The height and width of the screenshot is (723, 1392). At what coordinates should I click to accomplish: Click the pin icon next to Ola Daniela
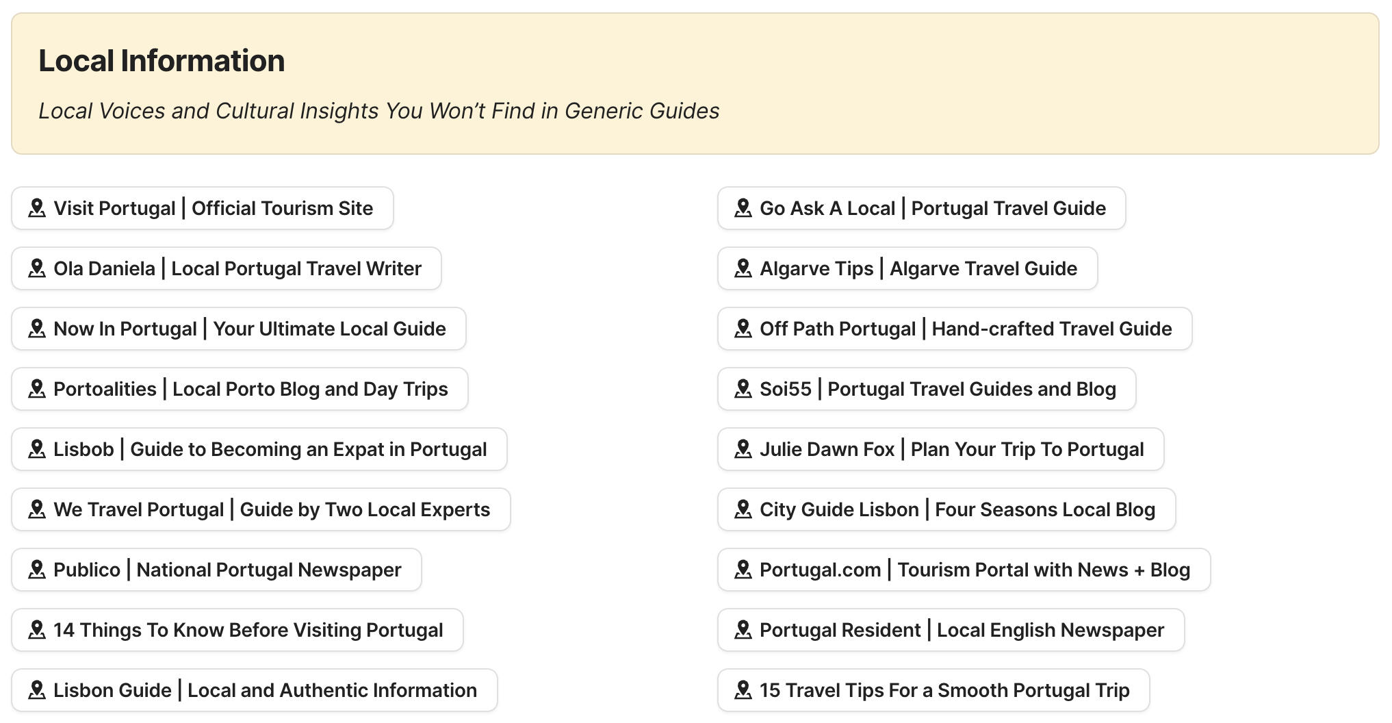pyautogui.click(x=37, y=268)
